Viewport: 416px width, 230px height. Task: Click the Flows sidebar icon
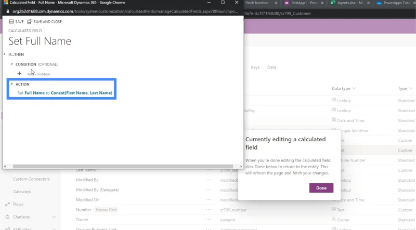7,204
